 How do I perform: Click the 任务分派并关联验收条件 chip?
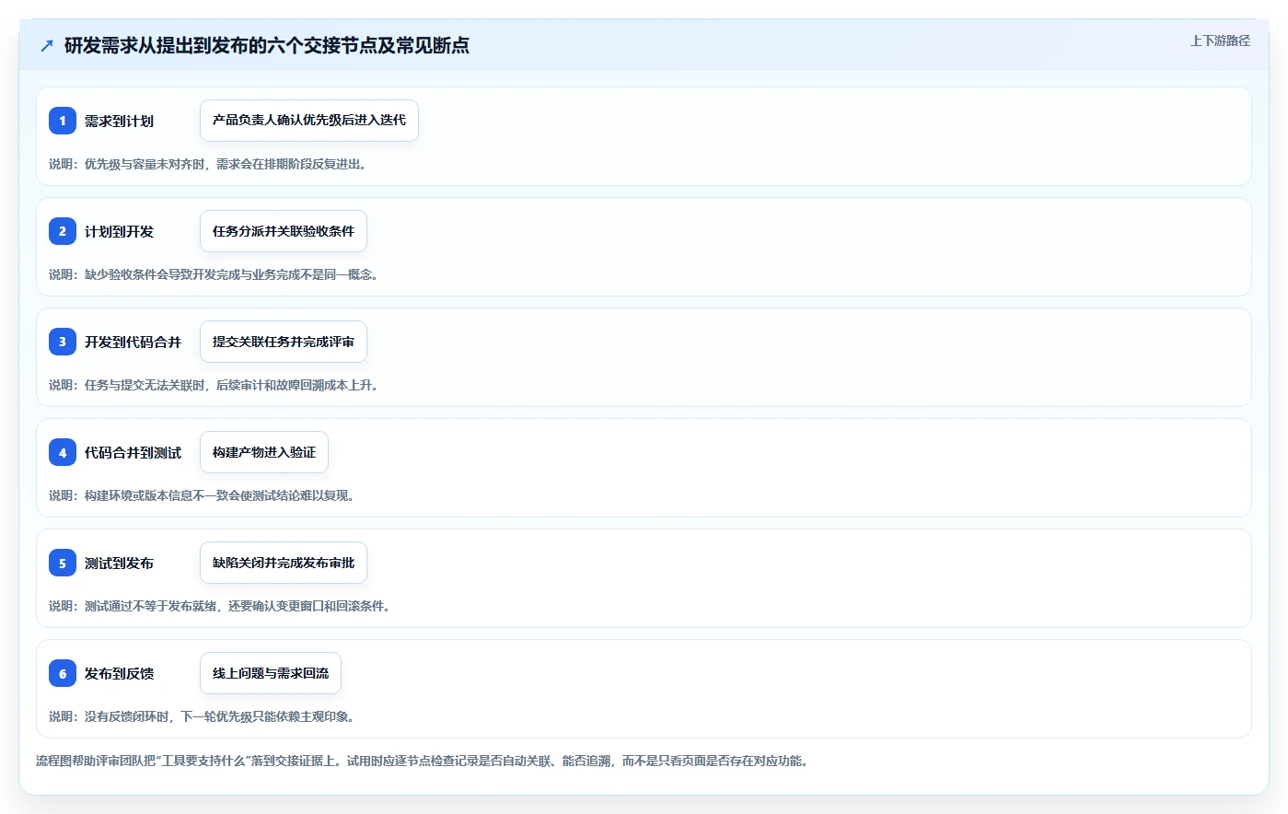coord(284,231)
